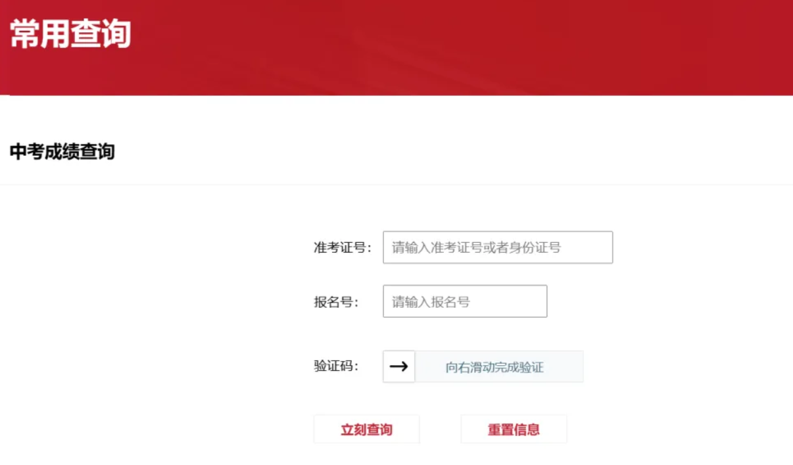The width and height of the screenshot is (793, 465).
Task: Reset the form information
Action: pyautogui.click(x=514, y=429)
